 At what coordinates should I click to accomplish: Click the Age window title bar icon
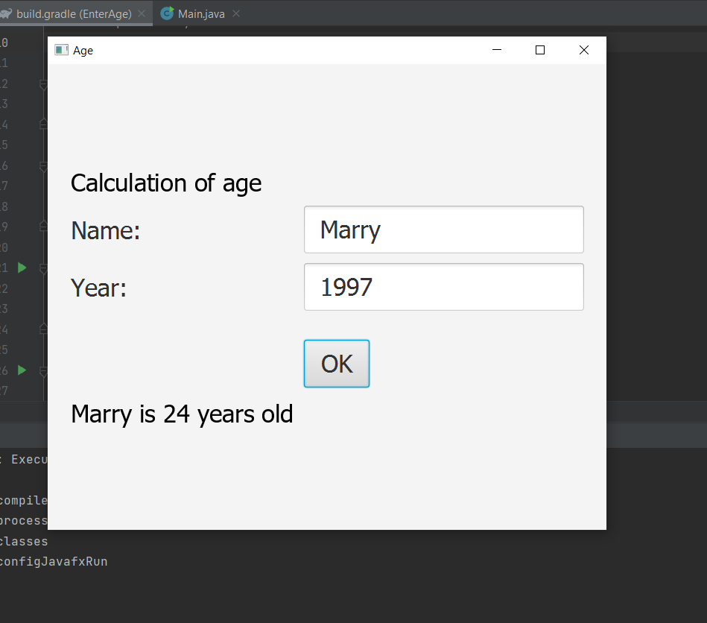click(x=61, y=50)
